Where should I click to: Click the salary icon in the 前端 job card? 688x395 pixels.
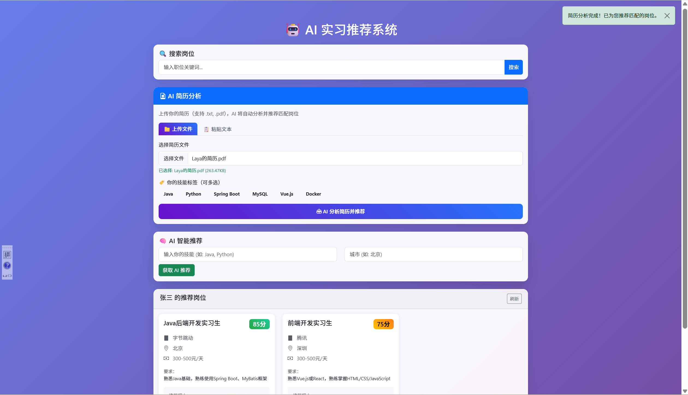point(290,358)
